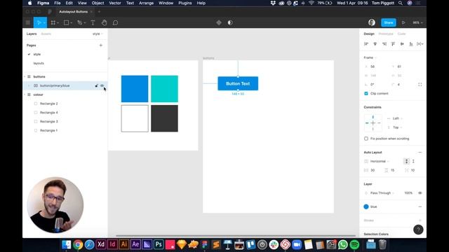Click the layer opacity 100% field
Viewport: 449px width, 252px height.
point(408,193)
